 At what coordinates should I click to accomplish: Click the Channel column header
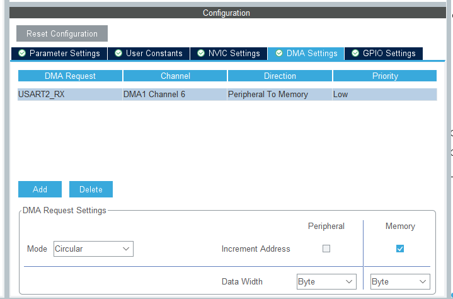point(175,76)
